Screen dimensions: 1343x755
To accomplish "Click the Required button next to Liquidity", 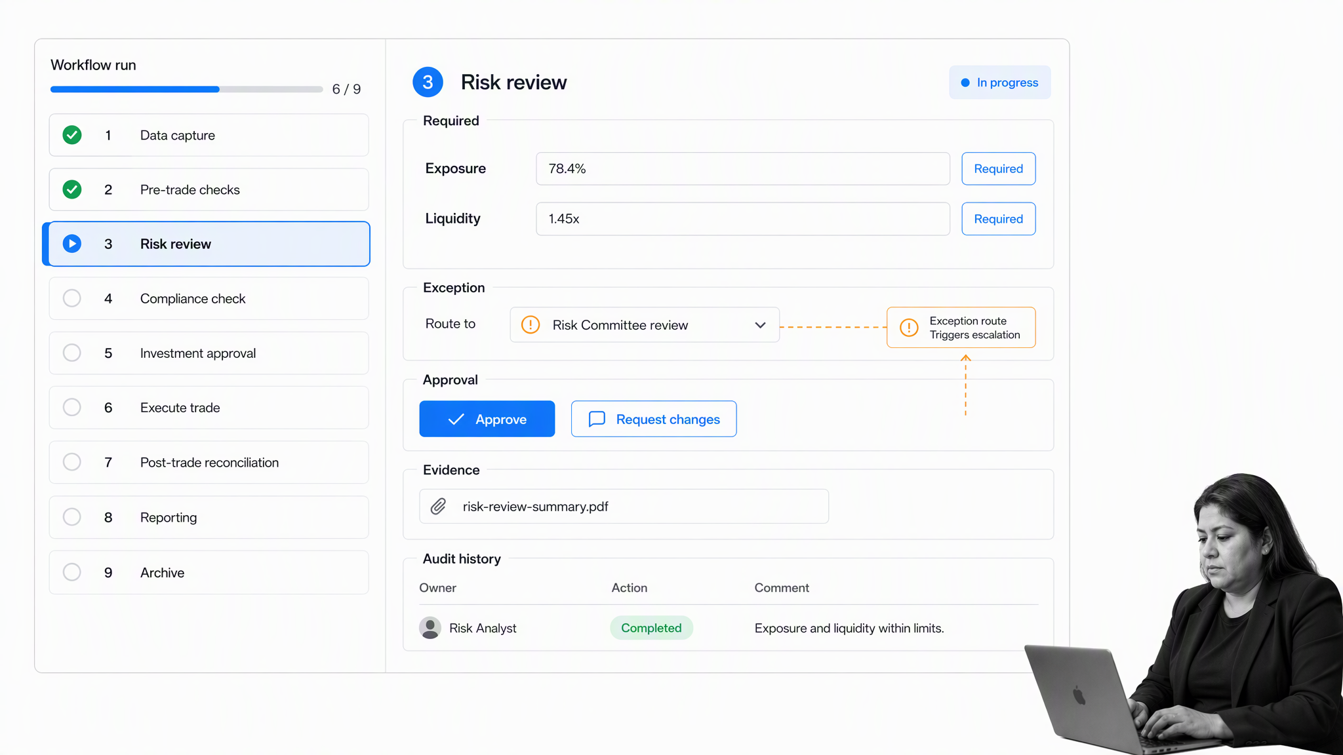I will (x=998, y=219).
